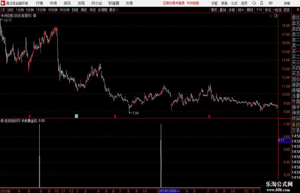Expand dropdown circle beside 股朋指标网 indicator title

point(2,121)
